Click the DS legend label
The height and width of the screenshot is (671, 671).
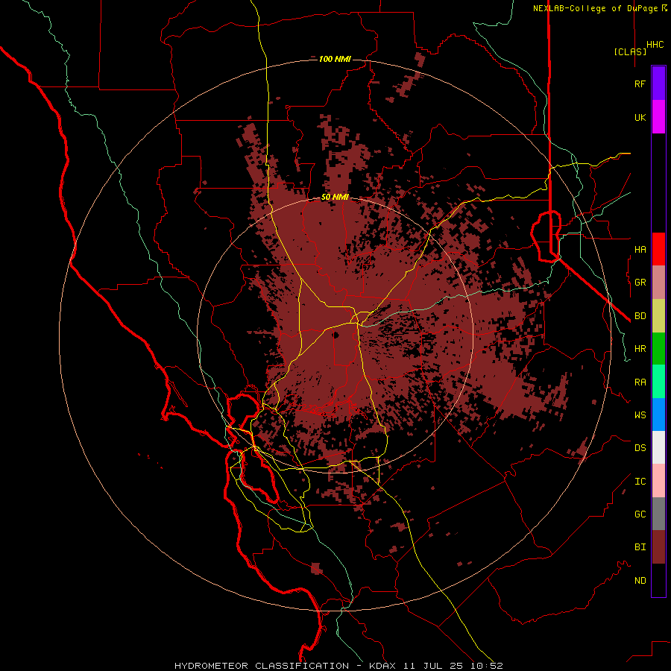coord(640,447)
